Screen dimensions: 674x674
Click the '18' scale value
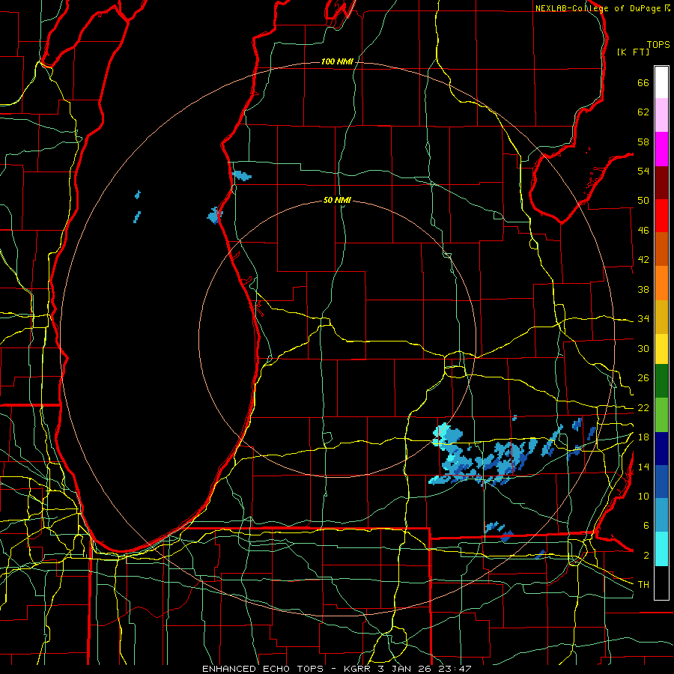tap(643, 437)
